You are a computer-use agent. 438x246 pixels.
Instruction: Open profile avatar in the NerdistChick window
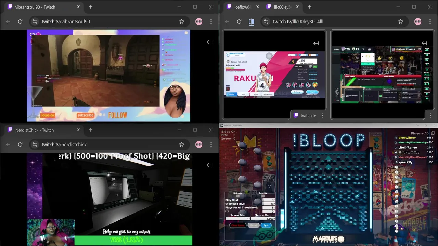(x=199, y=145)
